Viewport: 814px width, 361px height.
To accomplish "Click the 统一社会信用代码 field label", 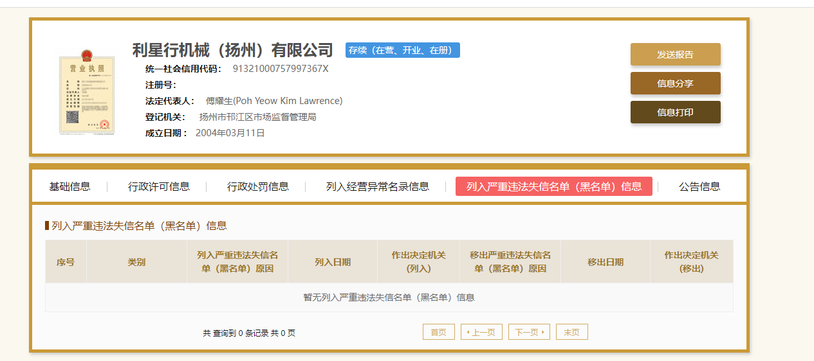I will [183, 69].
